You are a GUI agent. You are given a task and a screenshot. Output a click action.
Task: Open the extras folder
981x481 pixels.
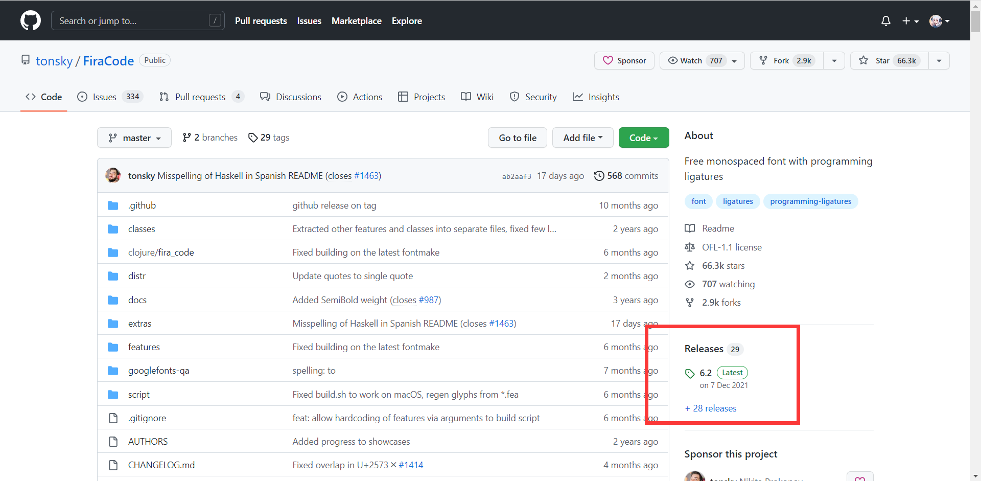pyautogui.click(x=139, y=324)
